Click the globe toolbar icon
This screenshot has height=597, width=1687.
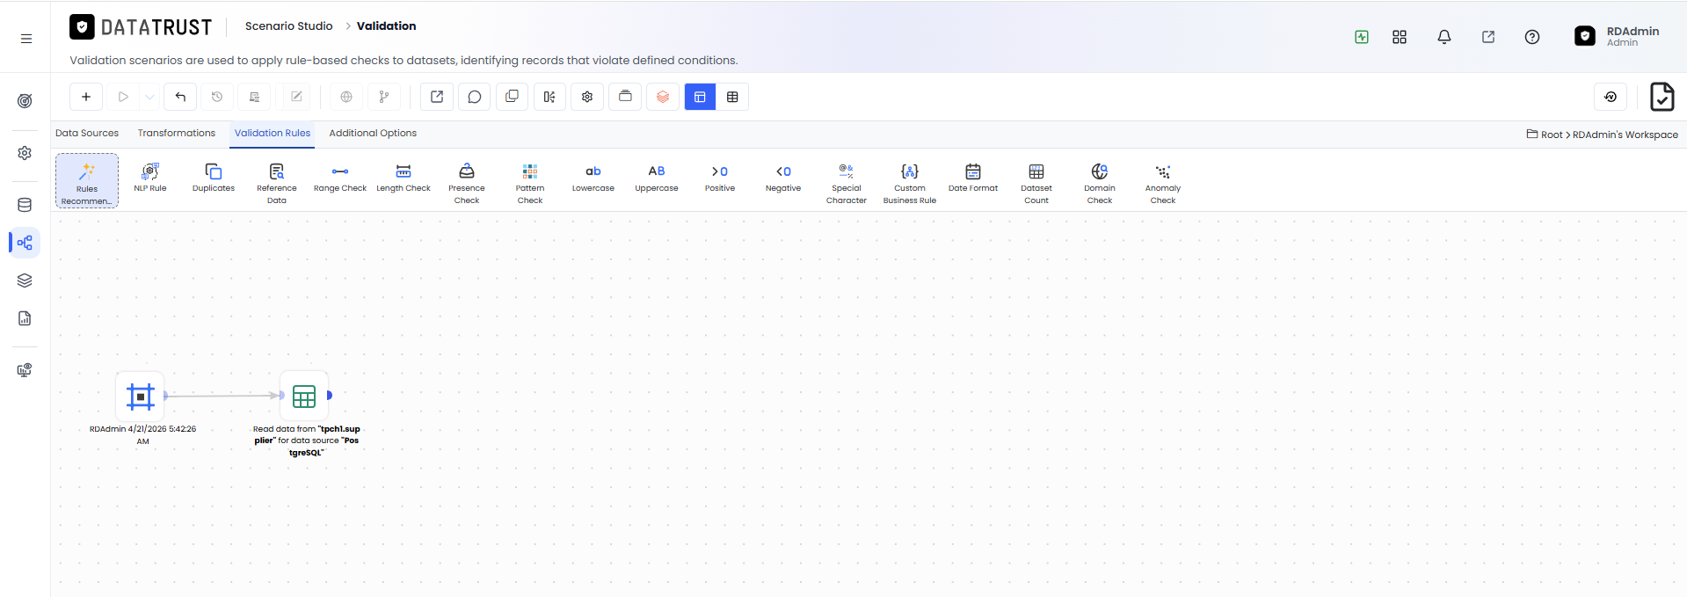tap(346, 97)
